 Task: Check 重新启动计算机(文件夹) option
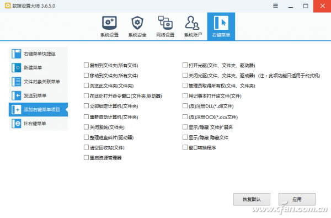[x=86, y=116]
